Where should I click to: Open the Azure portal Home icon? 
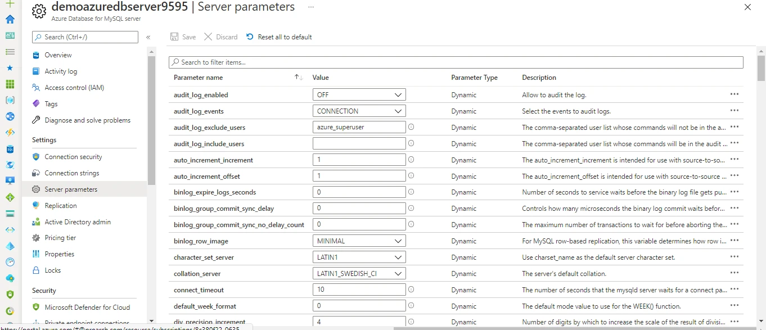point(9,18)
